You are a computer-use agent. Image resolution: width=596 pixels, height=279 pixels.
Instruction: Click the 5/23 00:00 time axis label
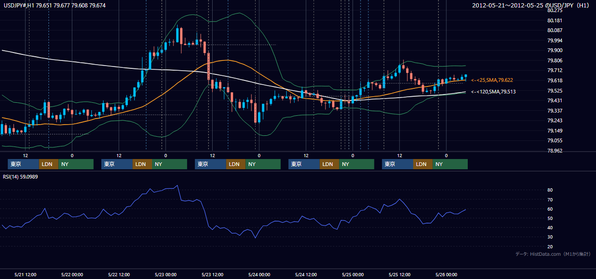[x=166, y=274]
